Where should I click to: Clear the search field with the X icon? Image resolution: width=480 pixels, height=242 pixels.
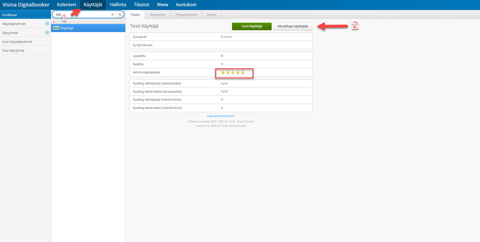112,14
